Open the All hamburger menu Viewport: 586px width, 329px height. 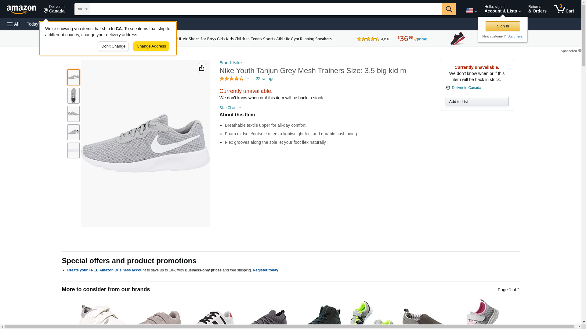pyautogui.click(x=13, y=24)
